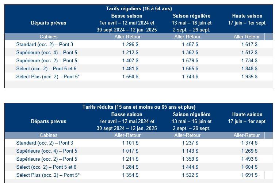Select the 1 284 $ Sélect fare cell
Screen dimensions: 279x183
click(x=130, y=167)
